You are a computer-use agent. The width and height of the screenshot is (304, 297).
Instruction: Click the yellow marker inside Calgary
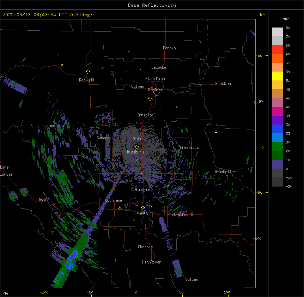tap(143, 208)
